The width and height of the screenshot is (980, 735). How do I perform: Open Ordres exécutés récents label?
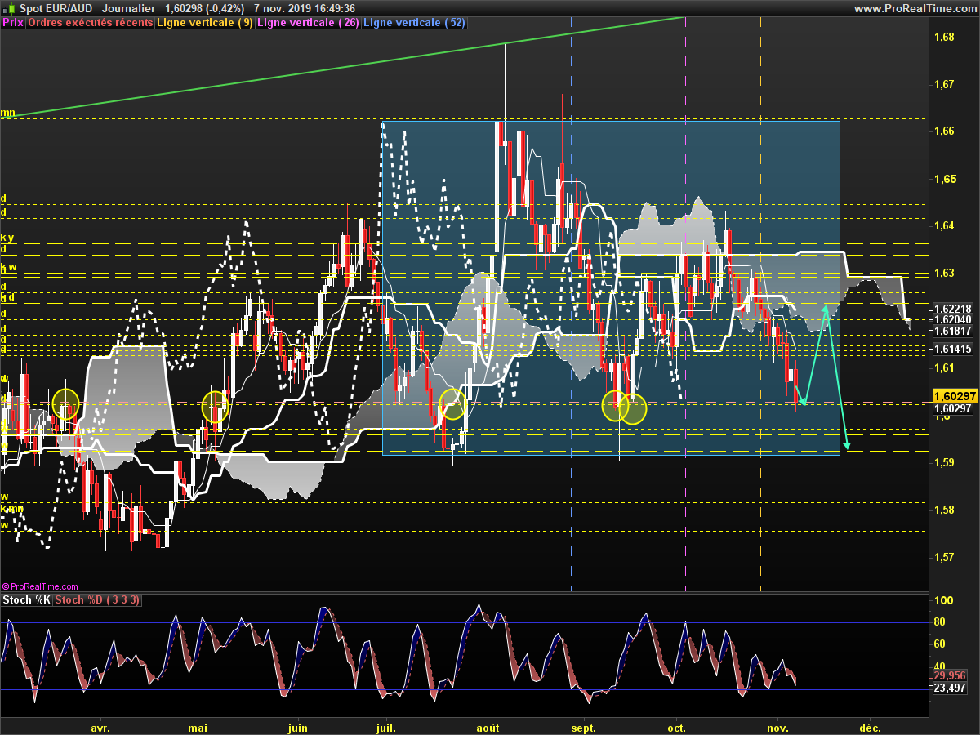coord(91,23)
